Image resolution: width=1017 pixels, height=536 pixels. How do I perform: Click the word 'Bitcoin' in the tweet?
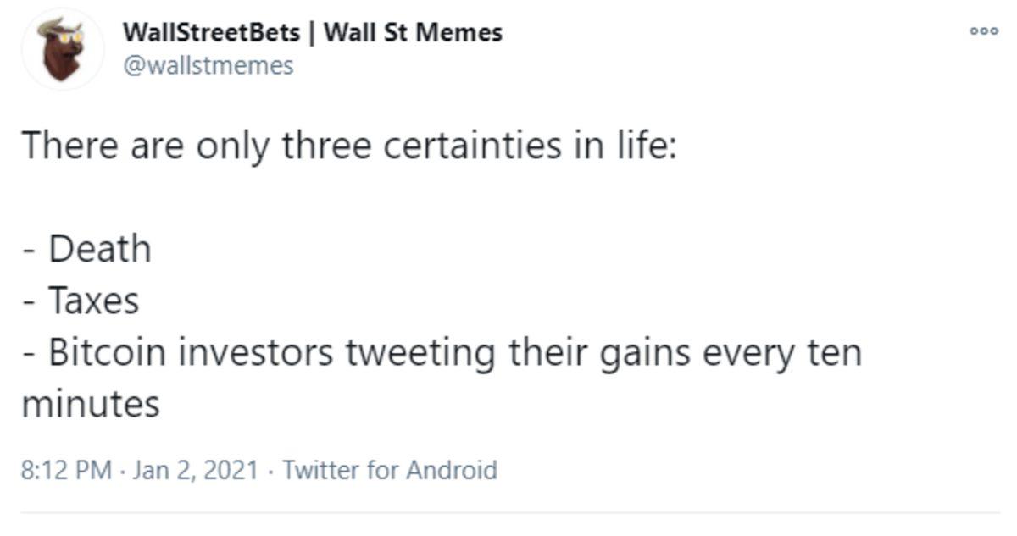[x=106, y=352]
